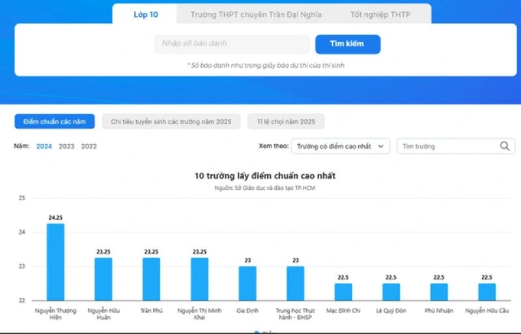
Task: Click the Mạc Đĩnh Chi bar
Action: 343,292
